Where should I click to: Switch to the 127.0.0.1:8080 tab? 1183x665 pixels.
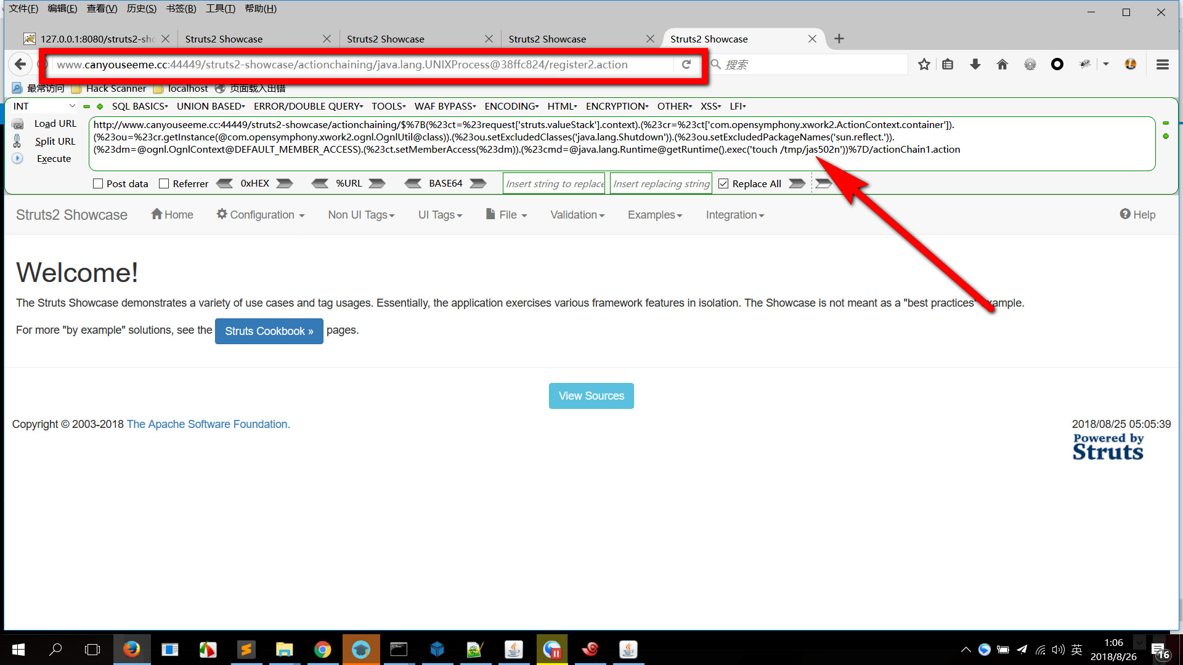(92, 39)
